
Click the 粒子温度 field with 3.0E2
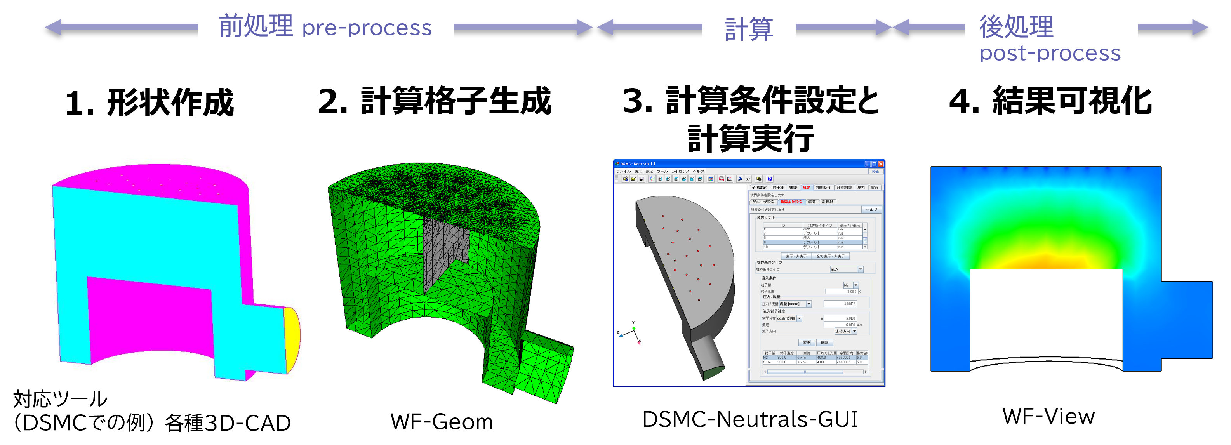pyautogui.click(x=842, y=292)
